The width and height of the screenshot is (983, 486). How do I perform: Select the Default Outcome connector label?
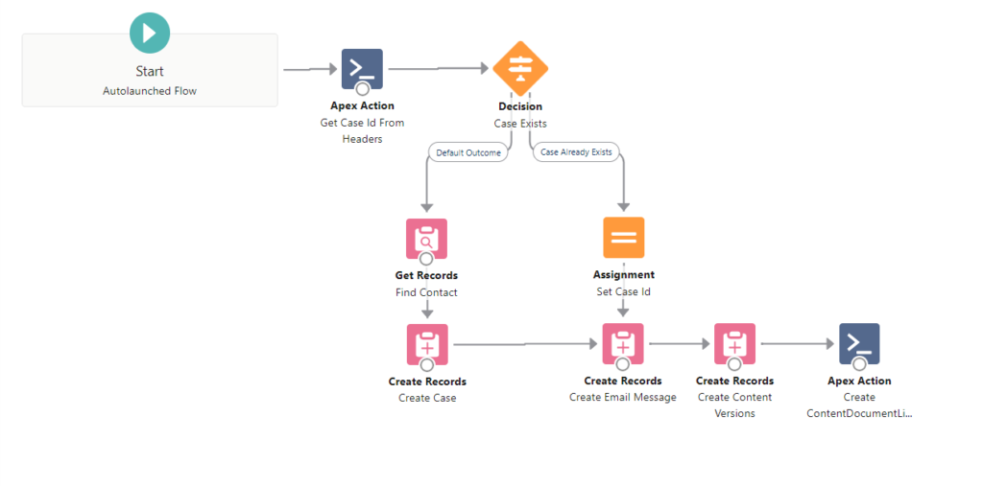468,152
